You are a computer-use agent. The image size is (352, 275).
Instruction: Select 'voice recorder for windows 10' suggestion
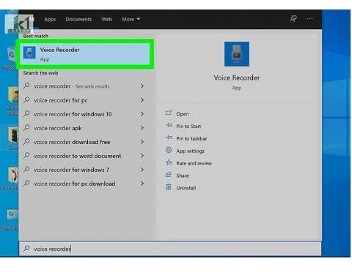[x=84, y=114]
